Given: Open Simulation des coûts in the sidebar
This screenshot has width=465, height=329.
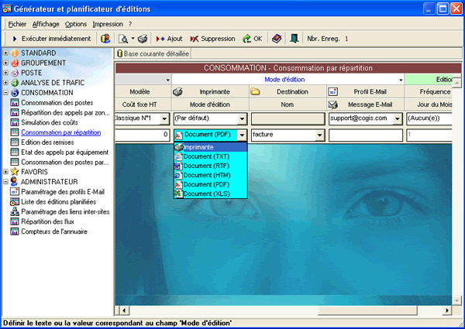Looking at the screenshot, I should point(51,122).
